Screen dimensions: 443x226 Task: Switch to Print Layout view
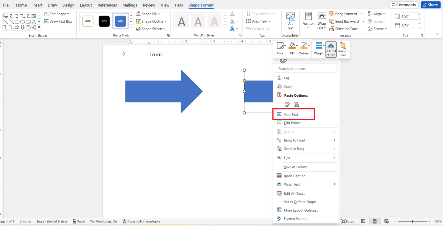coord(375,221)
